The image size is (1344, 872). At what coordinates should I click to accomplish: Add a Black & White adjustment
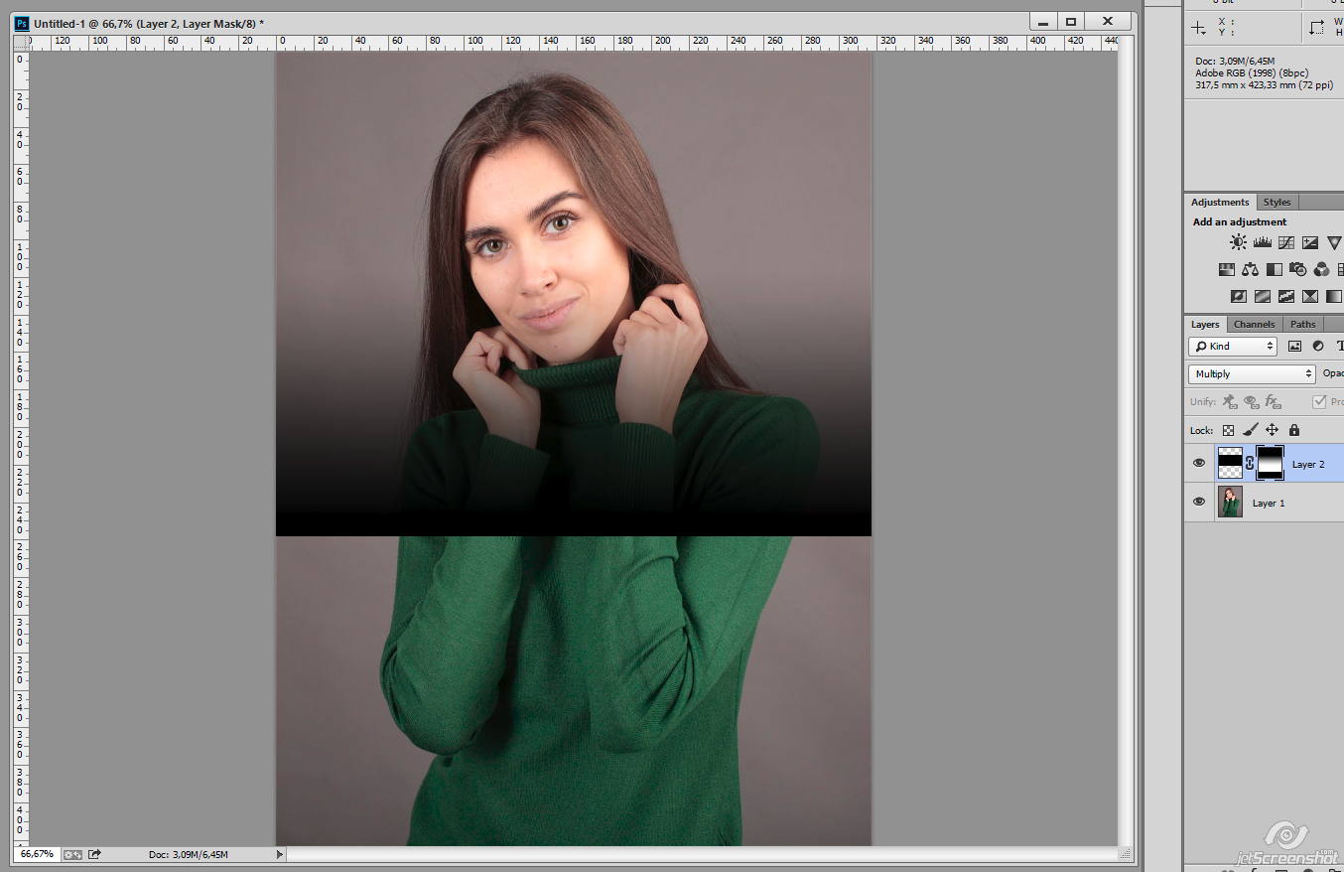click(1274, 269)
